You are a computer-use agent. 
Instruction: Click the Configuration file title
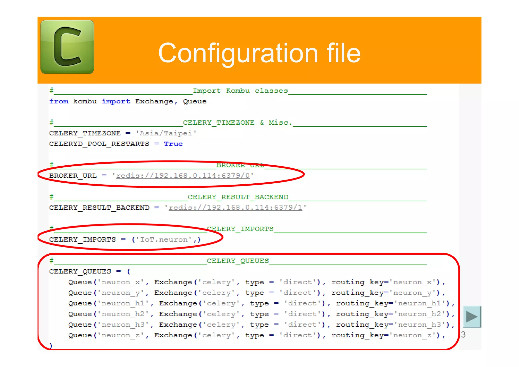(x=259, y=53)
